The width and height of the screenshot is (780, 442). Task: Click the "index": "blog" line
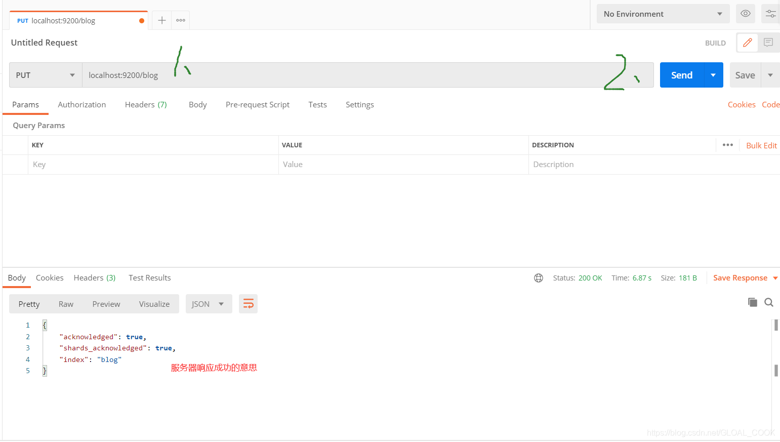click(x=91, y=359)
